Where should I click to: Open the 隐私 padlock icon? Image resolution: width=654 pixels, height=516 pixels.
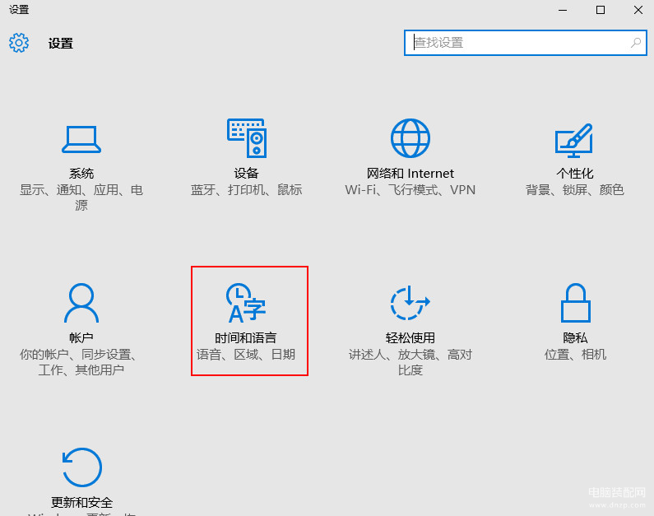(x=575, y=303)
